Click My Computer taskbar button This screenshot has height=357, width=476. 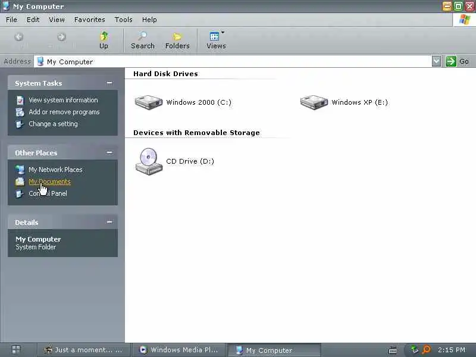[274, 350]
